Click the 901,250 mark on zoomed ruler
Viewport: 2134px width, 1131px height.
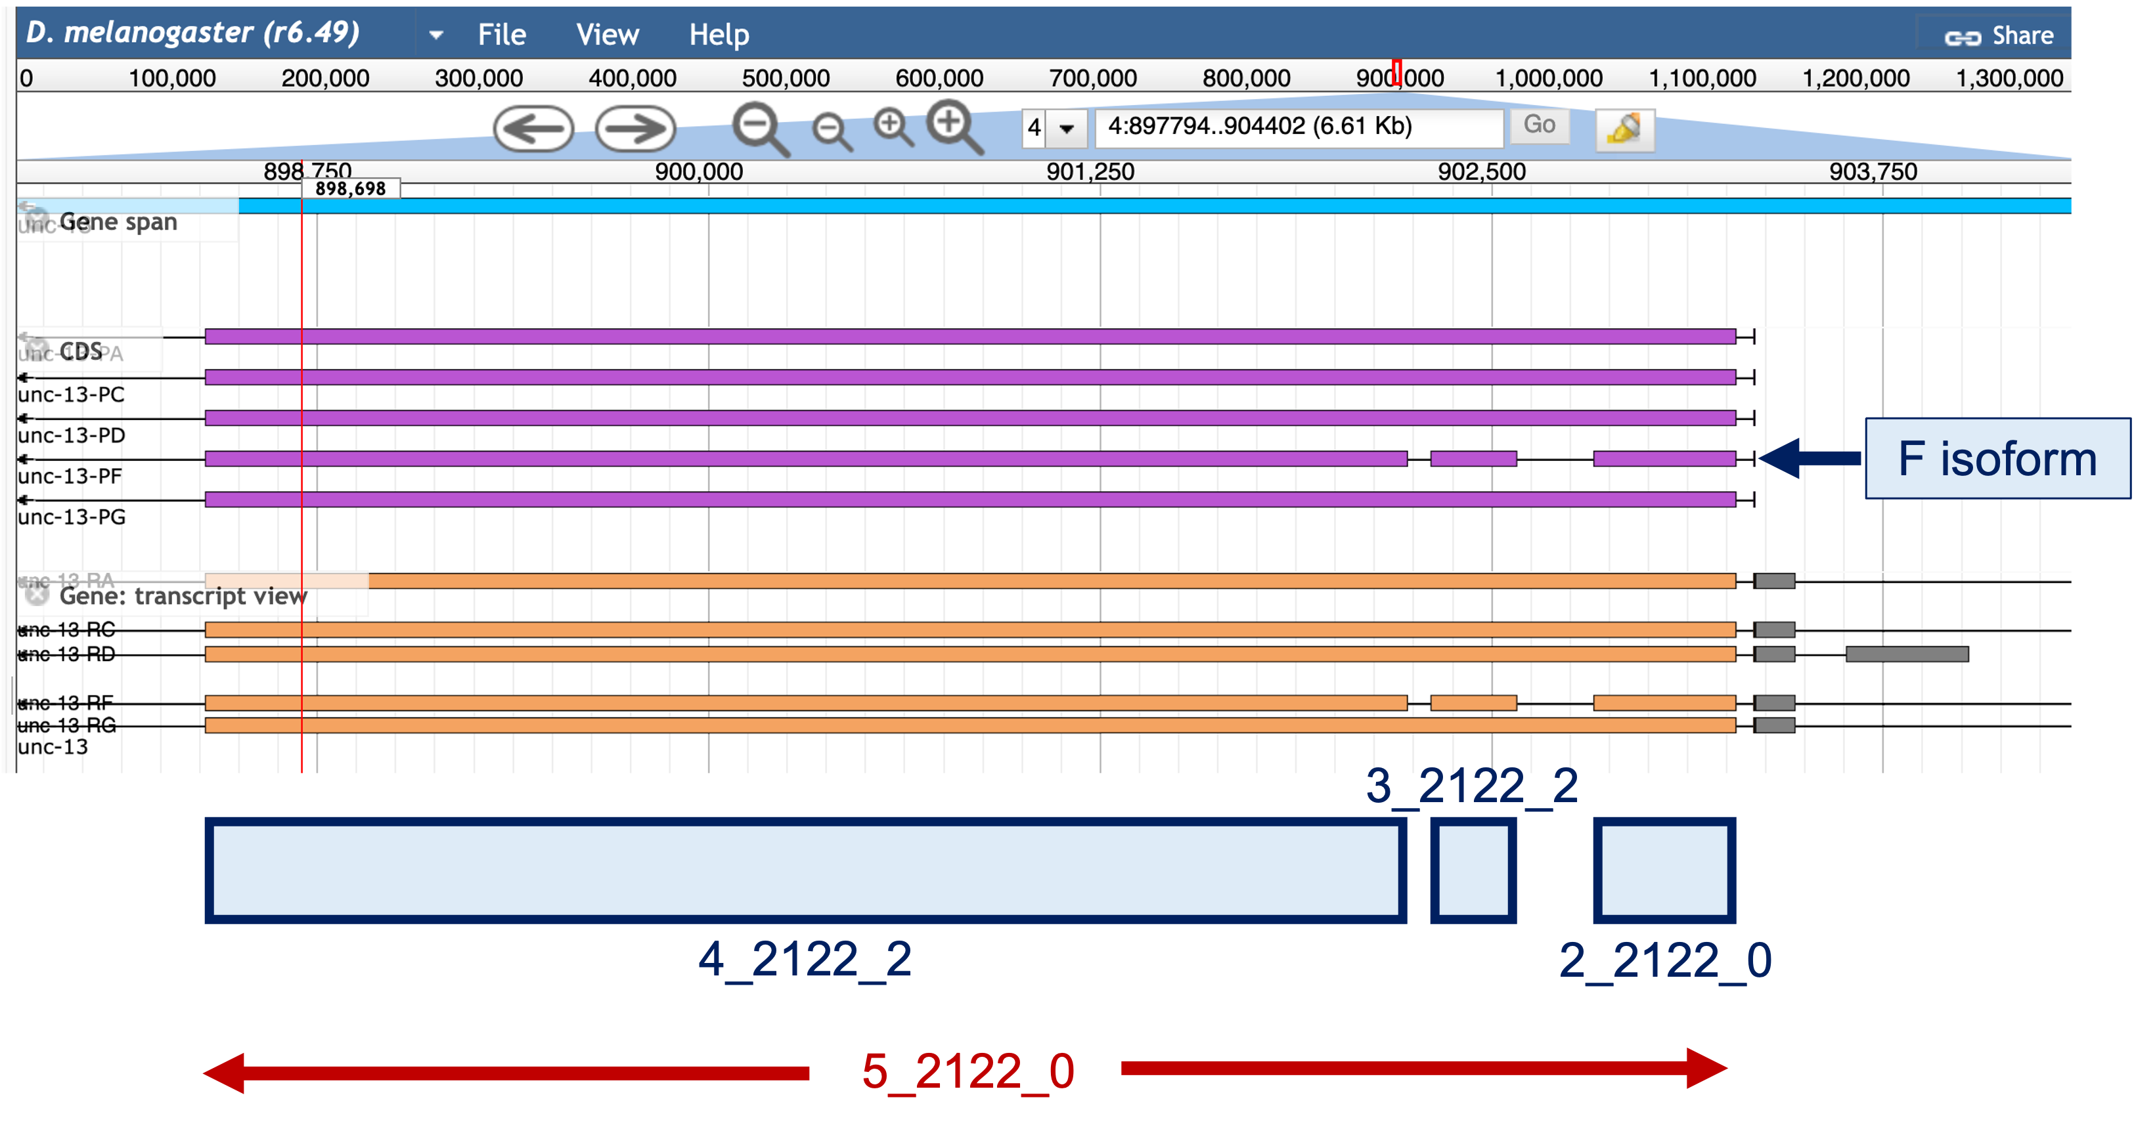(x=1090, y=171)
